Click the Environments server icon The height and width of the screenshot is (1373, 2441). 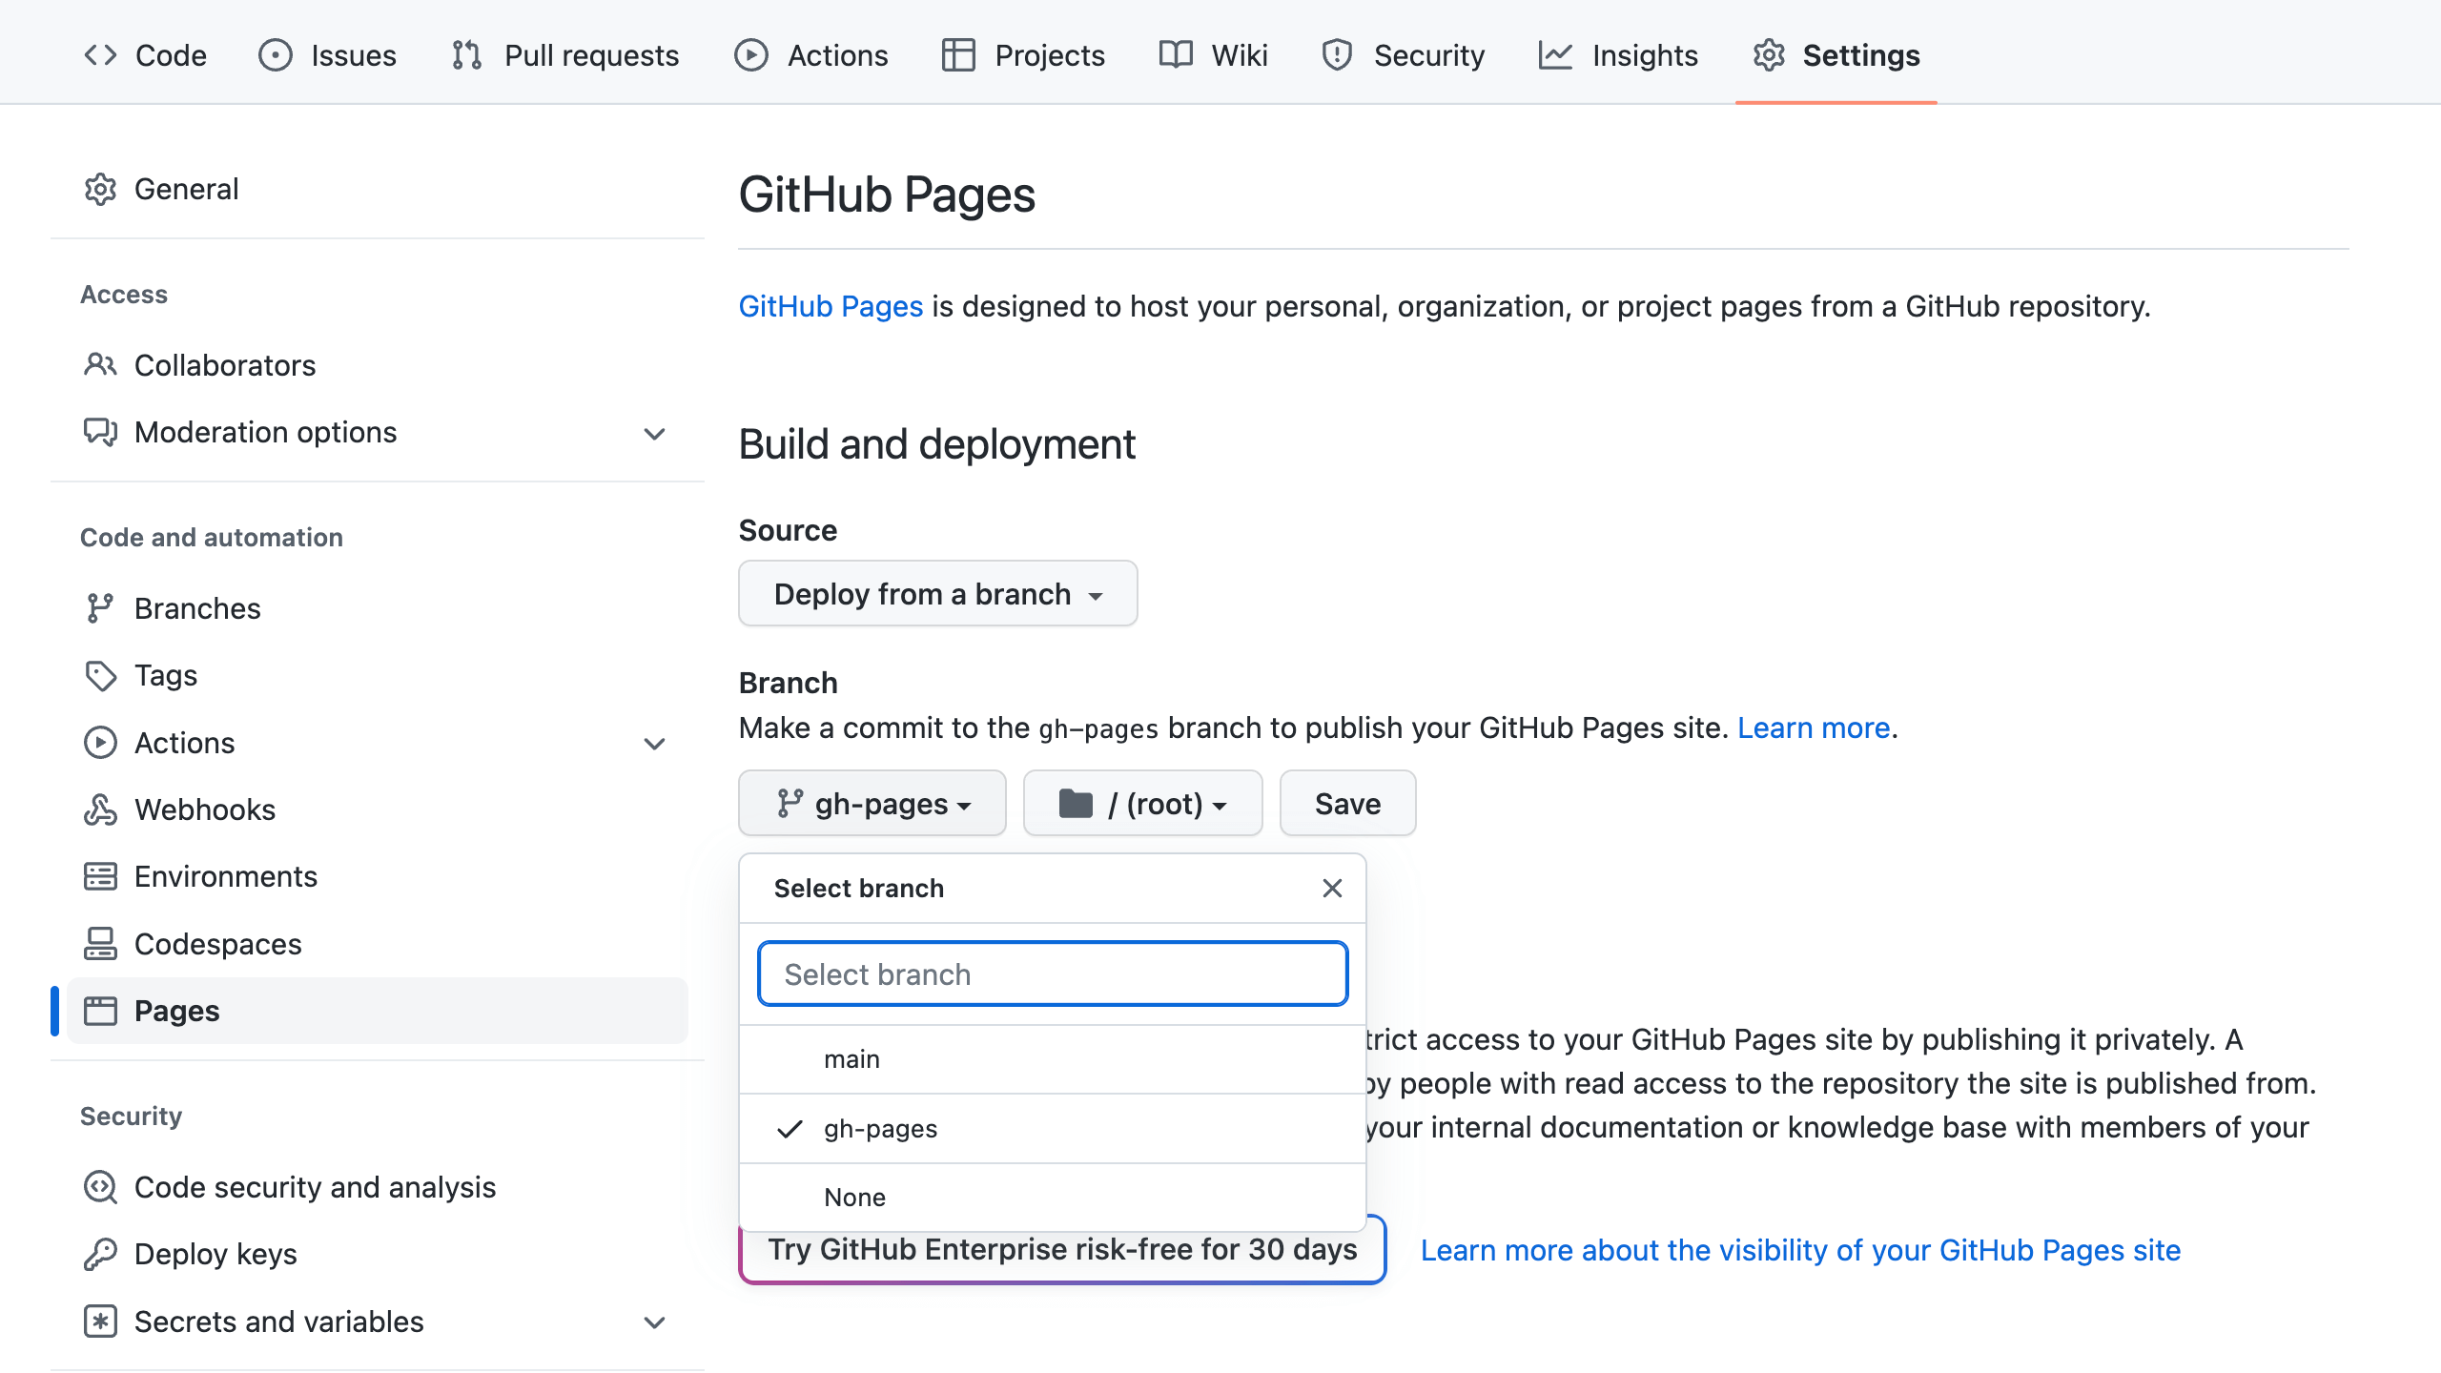point(100,876)
